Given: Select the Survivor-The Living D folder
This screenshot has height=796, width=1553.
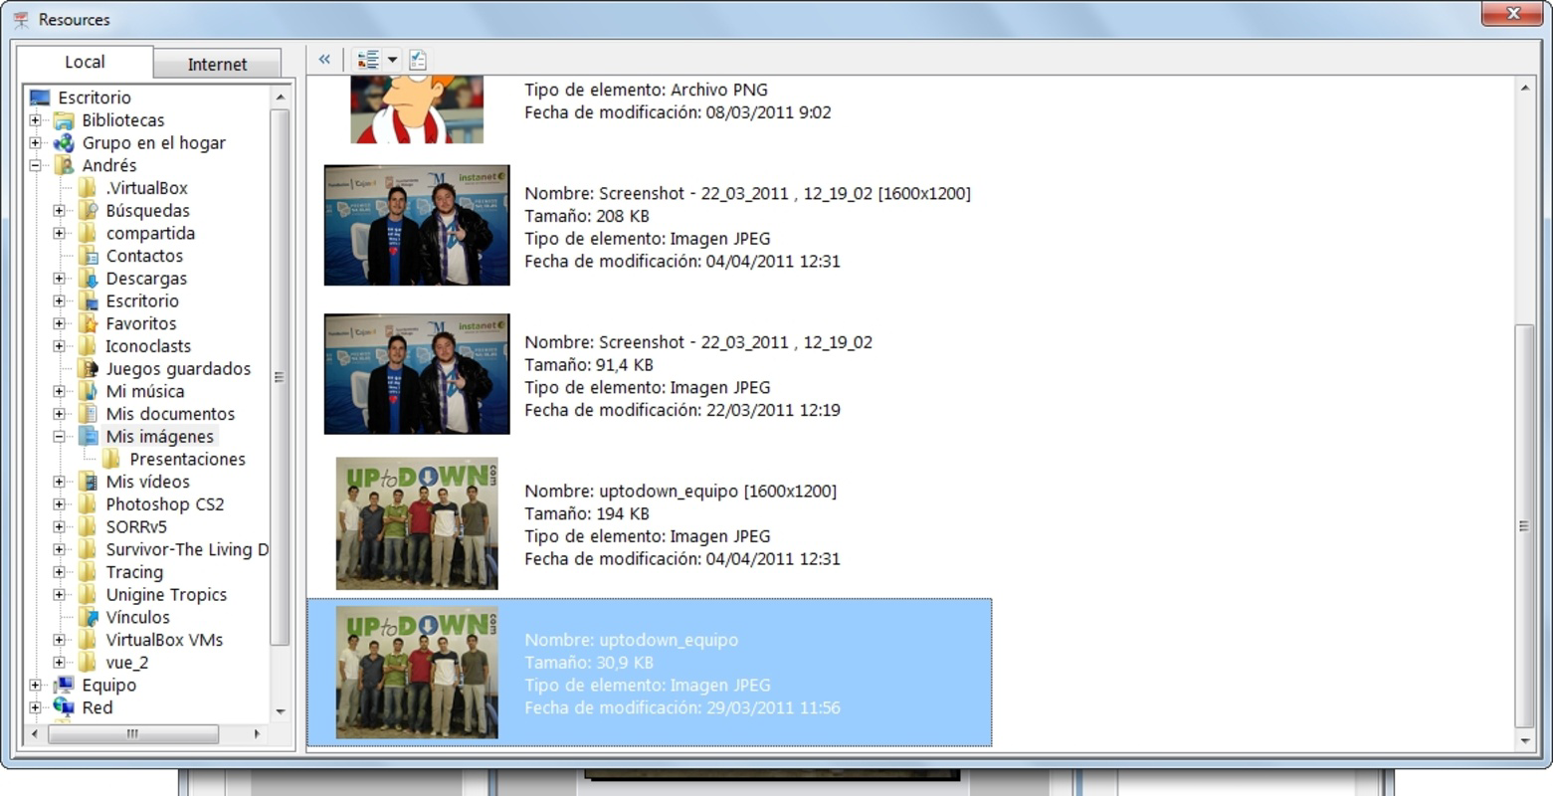Looking at the screenshot, I should 187,549.
